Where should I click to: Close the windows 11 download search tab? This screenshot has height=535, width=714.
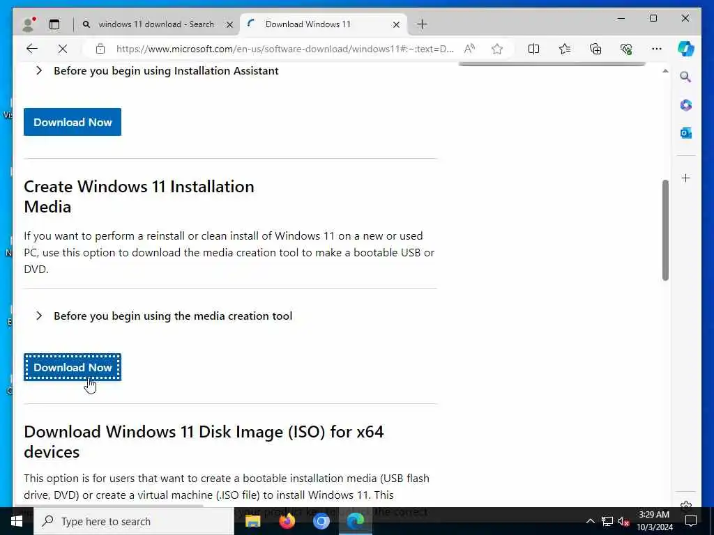230,24
